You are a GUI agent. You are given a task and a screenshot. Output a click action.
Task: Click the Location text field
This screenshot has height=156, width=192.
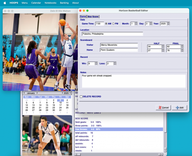click(112, 34)
